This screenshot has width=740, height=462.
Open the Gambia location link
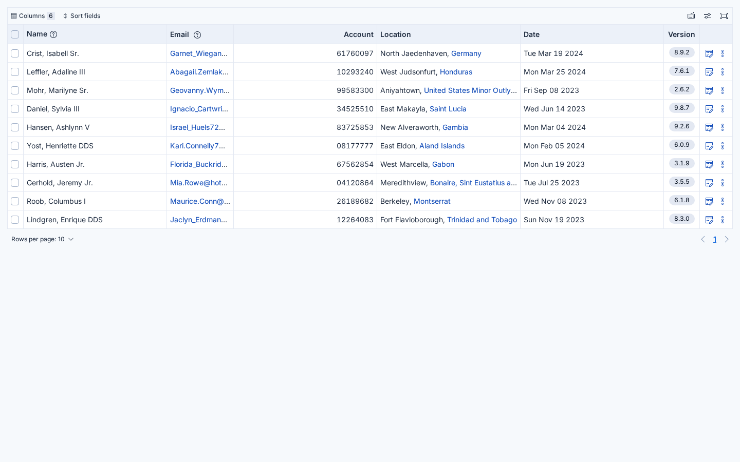tap(455, 127)
